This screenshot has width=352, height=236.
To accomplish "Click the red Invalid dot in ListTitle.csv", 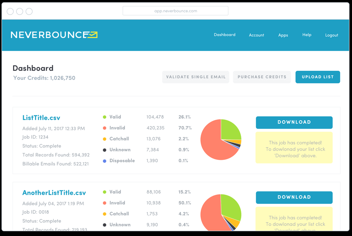I will pyautogui.click(x=105, y=128).
